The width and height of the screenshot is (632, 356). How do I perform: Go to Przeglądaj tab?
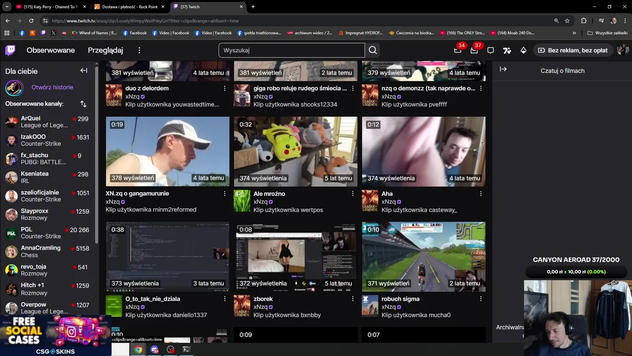(105, 50)
